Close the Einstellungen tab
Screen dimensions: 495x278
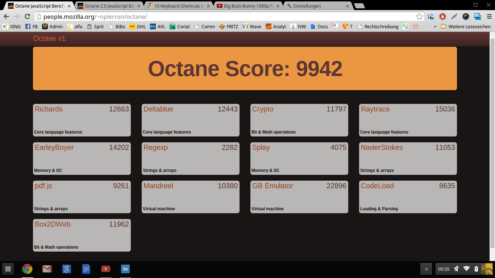tap(348, 6)
